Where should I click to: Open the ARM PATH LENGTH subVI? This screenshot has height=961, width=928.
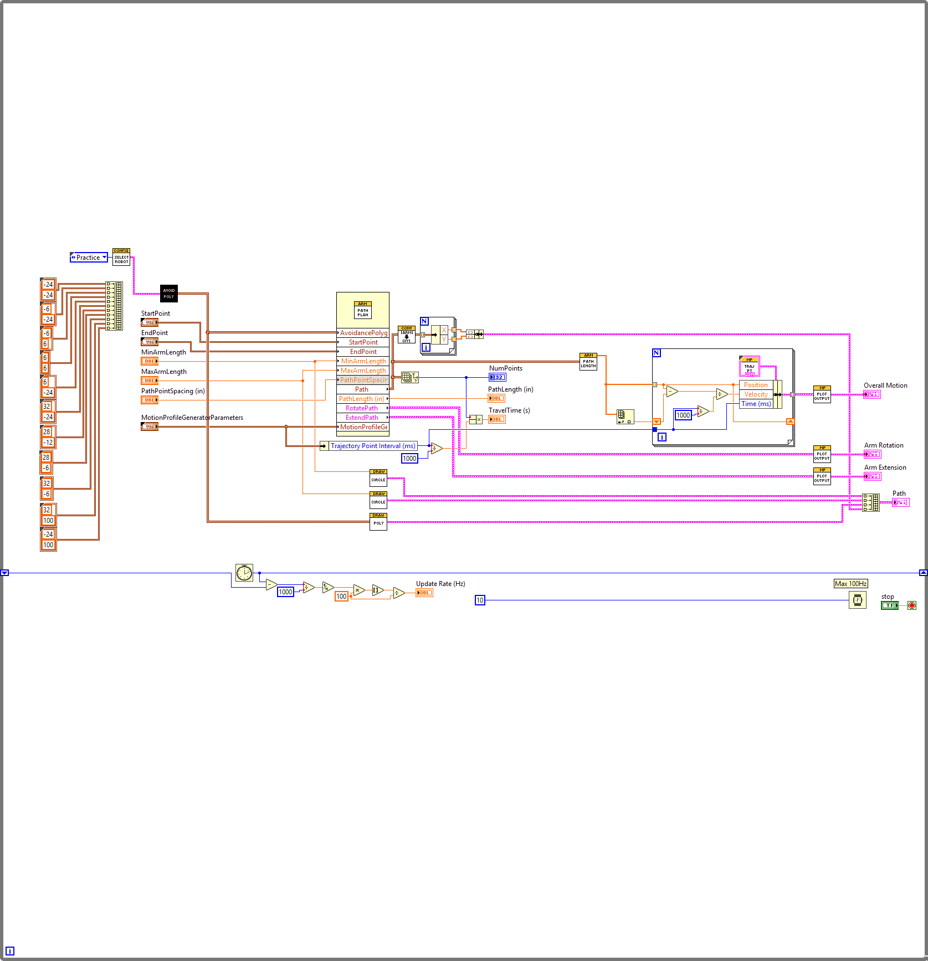click(x=588, y=361)
